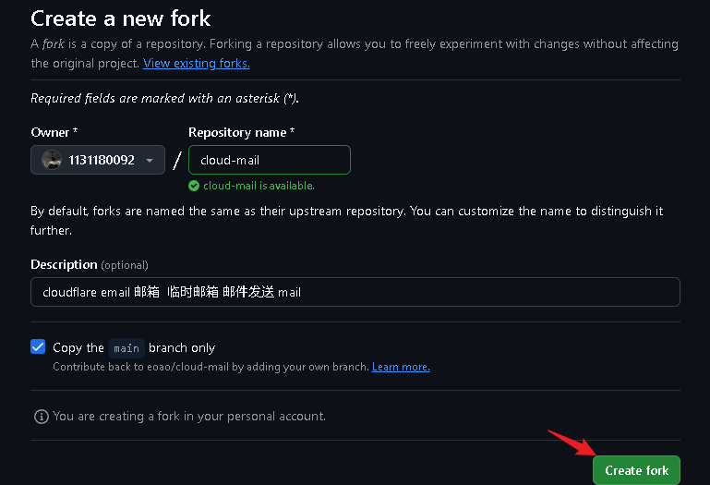This screenshot has height=485, width=710.
Task: Open the "View existing forks" link
Action: 196,63
